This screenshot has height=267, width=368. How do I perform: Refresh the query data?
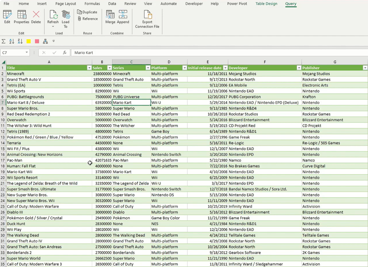53,17
